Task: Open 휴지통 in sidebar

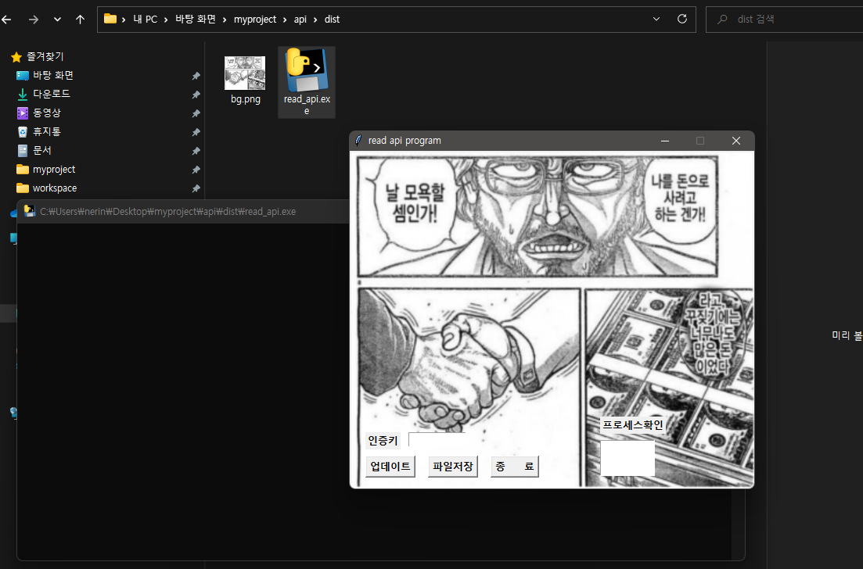Action: (x=47, y=131)
